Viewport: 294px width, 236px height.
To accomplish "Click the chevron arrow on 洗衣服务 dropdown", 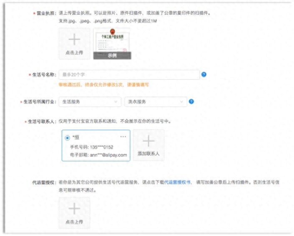I will [x=181, y=102].
